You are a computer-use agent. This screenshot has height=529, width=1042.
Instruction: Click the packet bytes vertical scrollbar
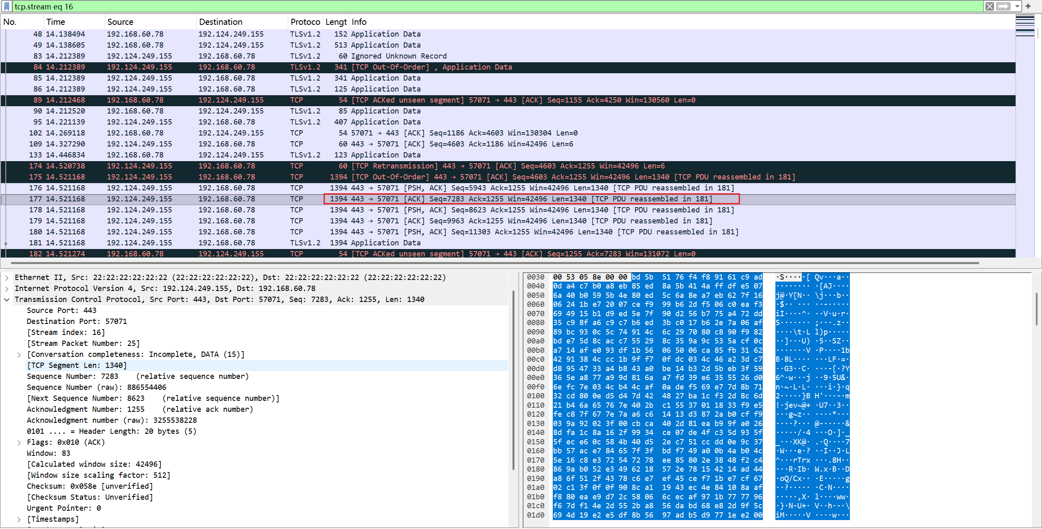tap(1037, 308)
